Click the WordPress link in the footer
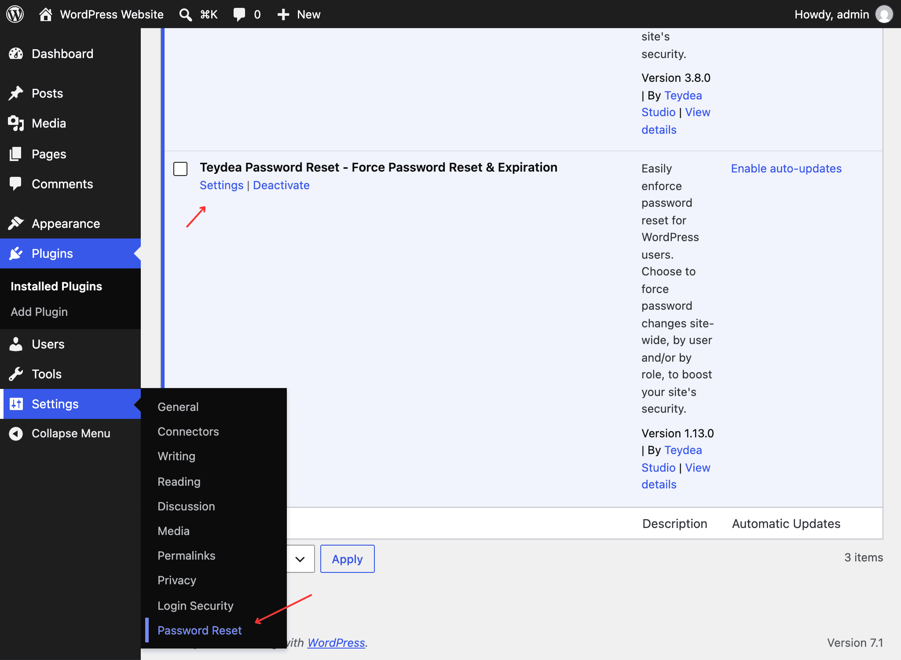901x660 pixels. coord(336,643)
